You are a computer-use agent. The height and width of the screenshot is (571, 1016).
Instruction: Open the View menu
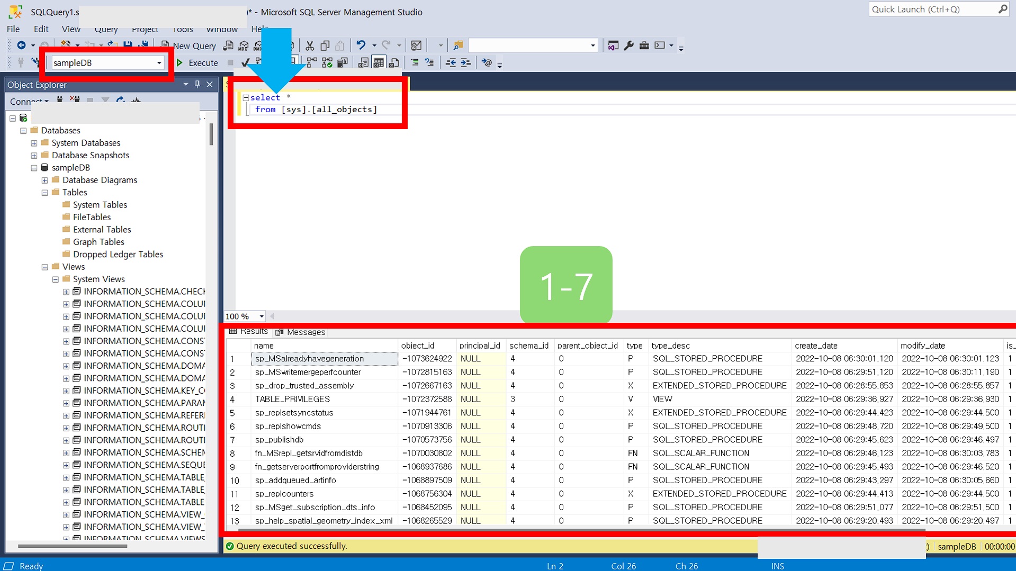tap(71, 29)
